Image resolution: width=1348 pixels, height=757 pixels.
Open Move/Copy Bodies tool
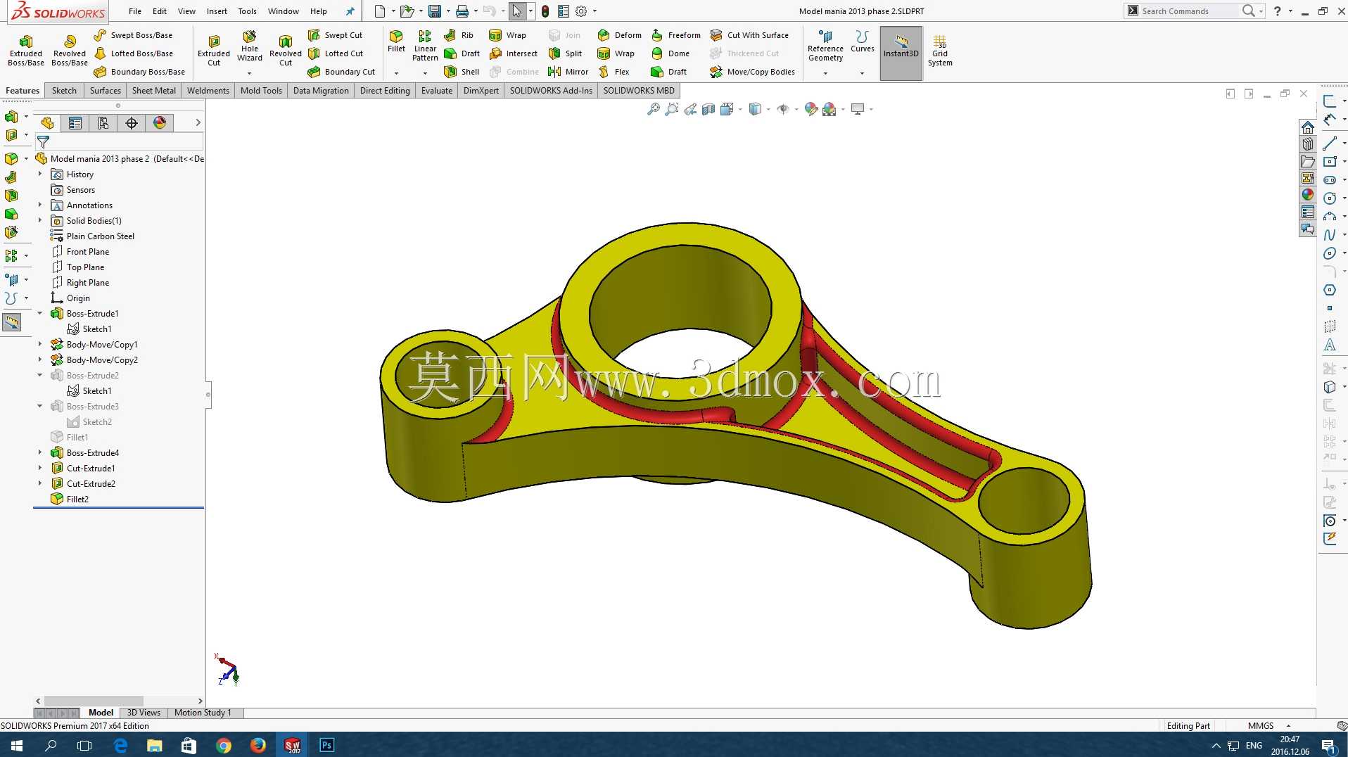(752, 72)
